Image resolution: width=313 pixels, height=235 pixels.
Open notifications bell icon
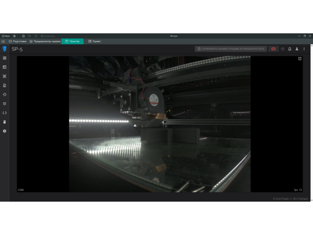(290, 49)
